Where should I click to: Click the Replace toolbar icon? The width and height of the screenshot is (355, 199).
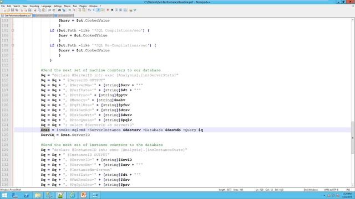point(64,10)
